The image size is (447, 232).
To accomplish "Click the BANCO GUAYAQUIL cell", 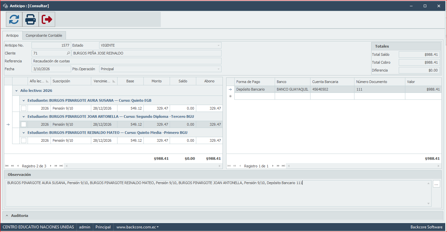I will tap(292, 89).
